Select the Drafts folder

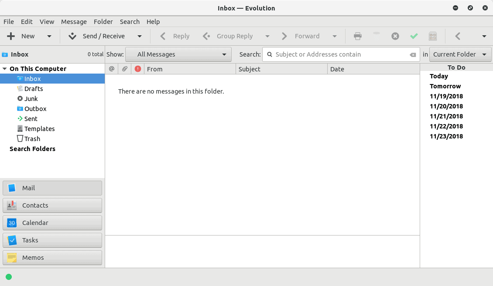pos(52,89)
